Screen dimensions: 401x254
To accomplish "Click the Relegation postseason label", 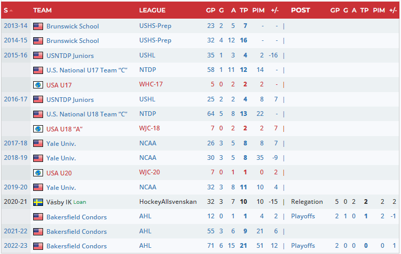I will tap(307, 202).
